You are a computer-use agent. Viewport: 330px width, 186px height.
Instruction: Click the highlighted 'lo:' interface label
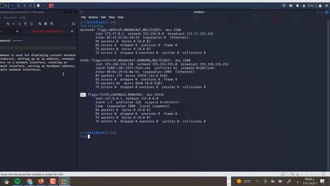click(83, 95)
